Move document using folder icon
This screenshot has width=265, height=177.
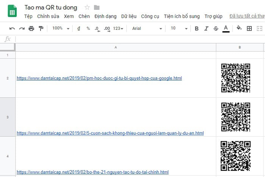pos(97,8)
